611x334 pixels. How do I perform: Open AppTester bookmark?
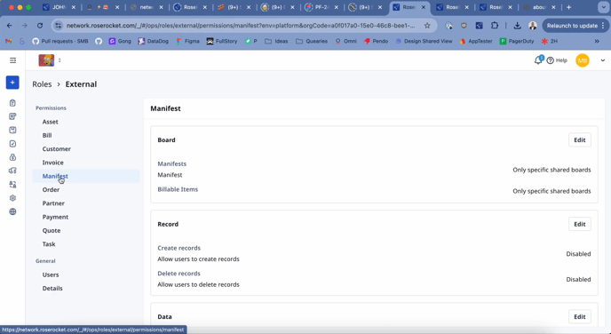tap(476, 42)
